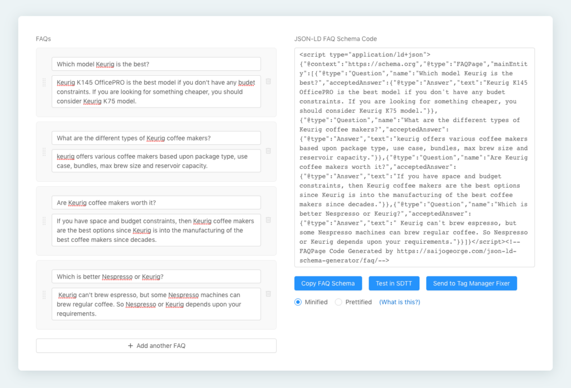Screen dimensions: 571x388
Task: Grab drag handle of 'worth it?' FAQ
Action: pos(44,221)
